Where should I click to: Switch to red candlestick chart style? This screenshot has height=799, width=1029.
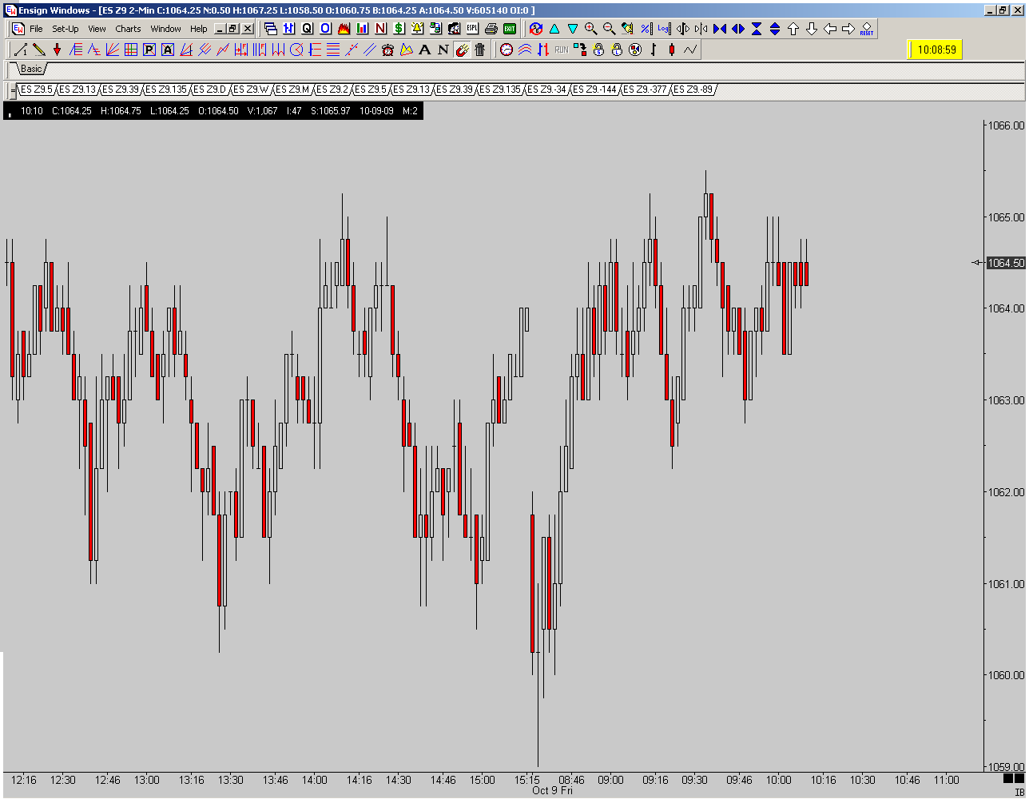click(x=672, y=50)
